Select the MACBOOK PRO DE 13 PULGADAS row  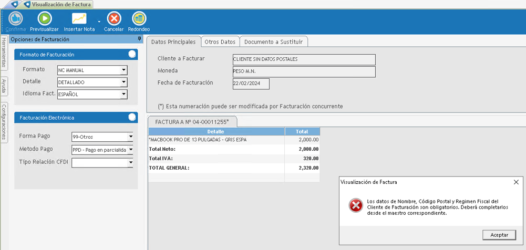pyautogui.click(x=234, y=140)
